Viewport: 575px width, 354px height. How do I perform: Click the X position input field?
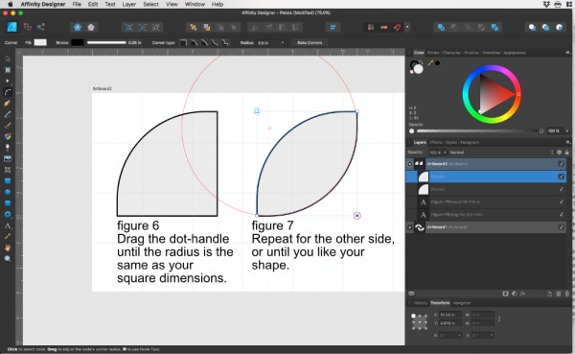[450, 315]
